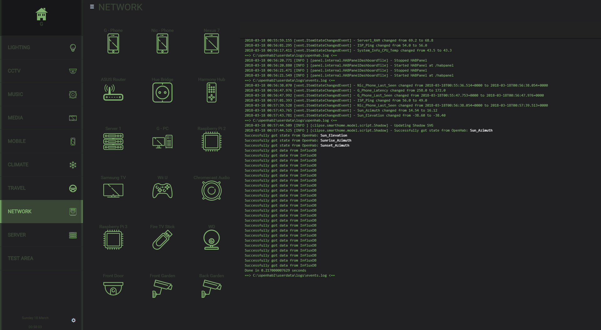Click the G - Phone device icon
The image size is (601, 330).
tap(113, 43)
